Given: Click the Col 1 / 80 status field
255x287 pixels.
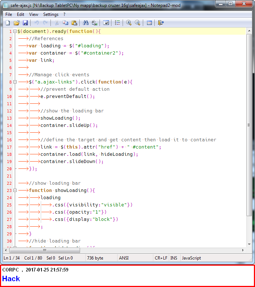Looking at the screenshot, I should (x=33, y=258).
